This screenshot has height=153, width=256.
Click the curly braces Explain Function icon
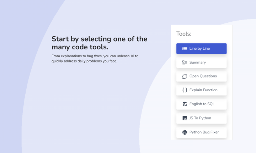[185, 90]
